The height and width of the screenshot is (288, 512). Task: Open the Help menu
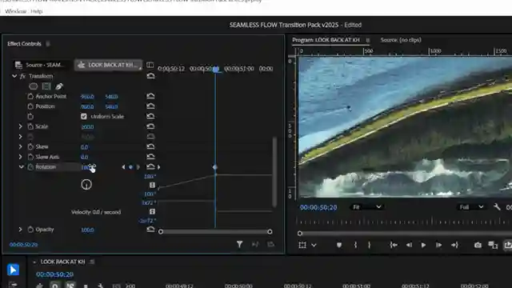[x=37, y=11]
